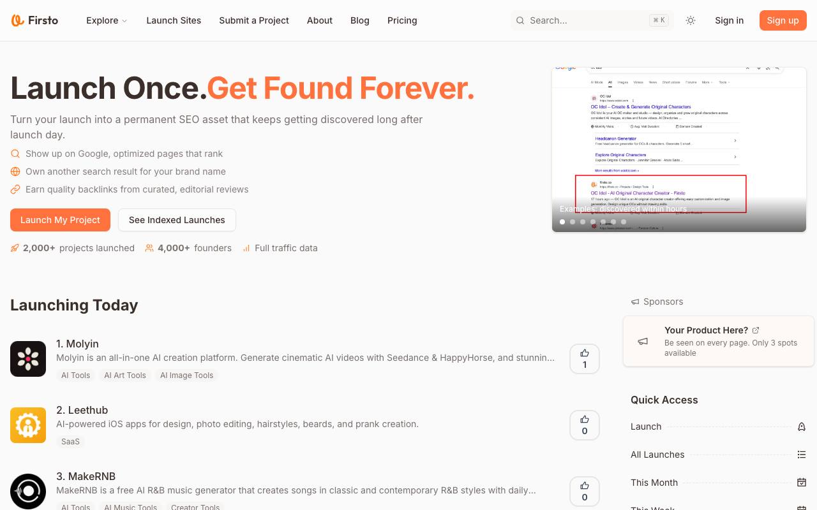Upvote Leethub with the thumbs-up button

[585, 425]
